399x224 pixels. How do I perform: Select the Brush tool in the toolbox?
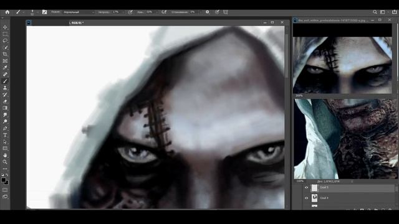point(5,81)
